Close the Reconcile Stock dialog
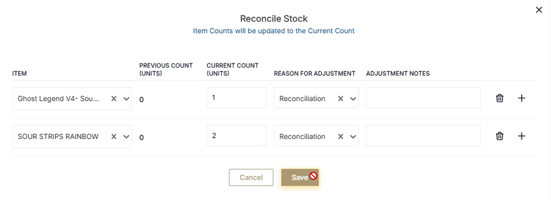This screenshot has width=551, height=200. (x=539, y=10)
